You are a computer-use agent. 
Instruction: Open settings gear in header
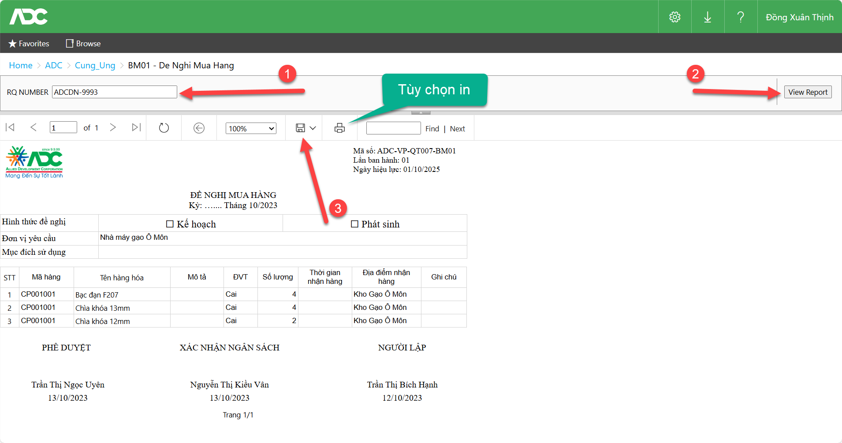[674, 17]
